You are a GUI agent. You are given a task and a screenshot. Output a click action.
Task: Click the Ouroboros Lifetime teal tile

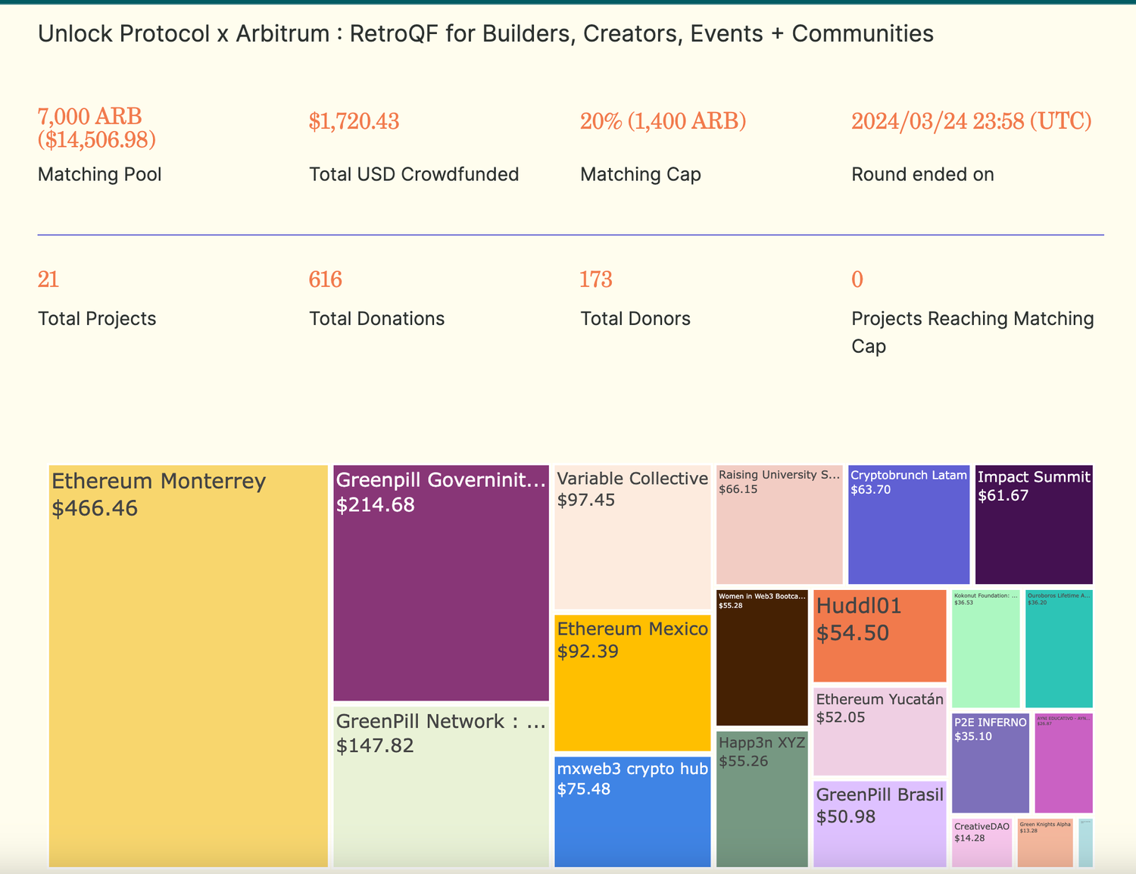coord(1059,648)
